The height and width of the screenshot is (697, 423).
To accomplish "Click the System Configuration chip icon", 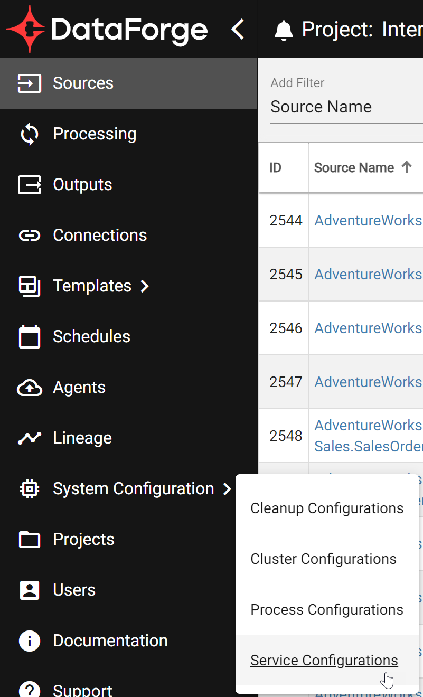I will [x=30, y=489].
